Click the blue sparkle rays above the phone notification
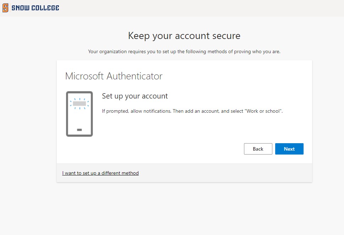This screenshot has width=344, height=235. pos(79,99)
